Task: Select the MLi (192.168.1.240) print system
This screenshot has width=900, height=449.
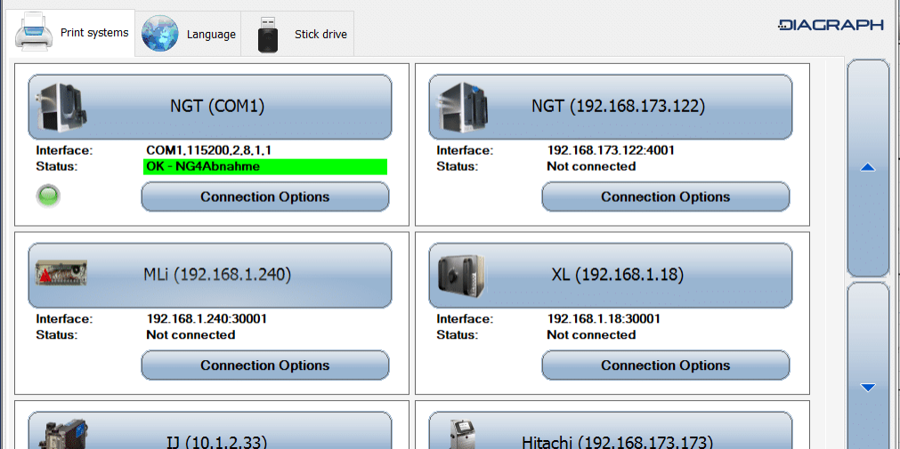Action: click(210, 276)
